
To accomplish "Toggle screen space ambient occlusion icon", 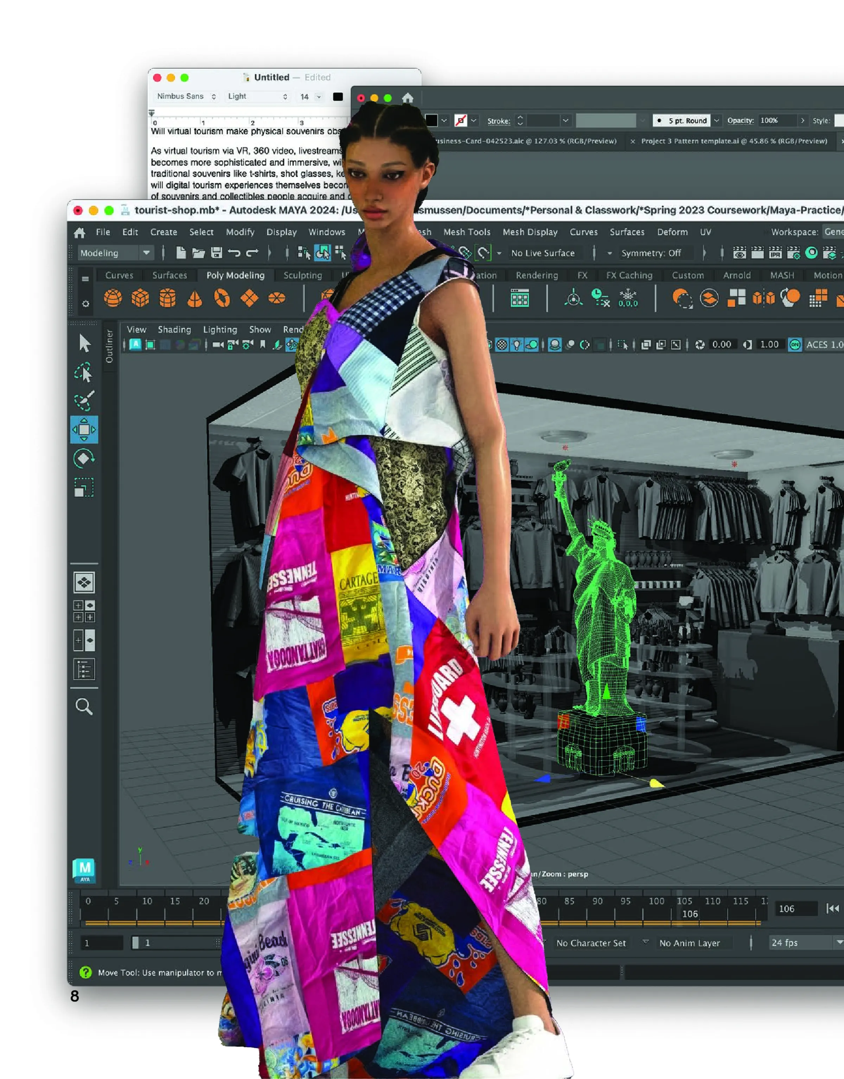I will (x=555, y=344).
